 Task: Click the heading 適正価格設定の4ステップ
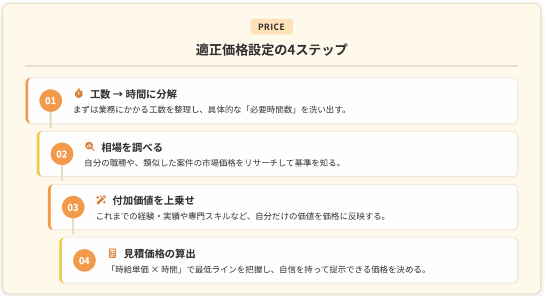(x=271, y=50)
